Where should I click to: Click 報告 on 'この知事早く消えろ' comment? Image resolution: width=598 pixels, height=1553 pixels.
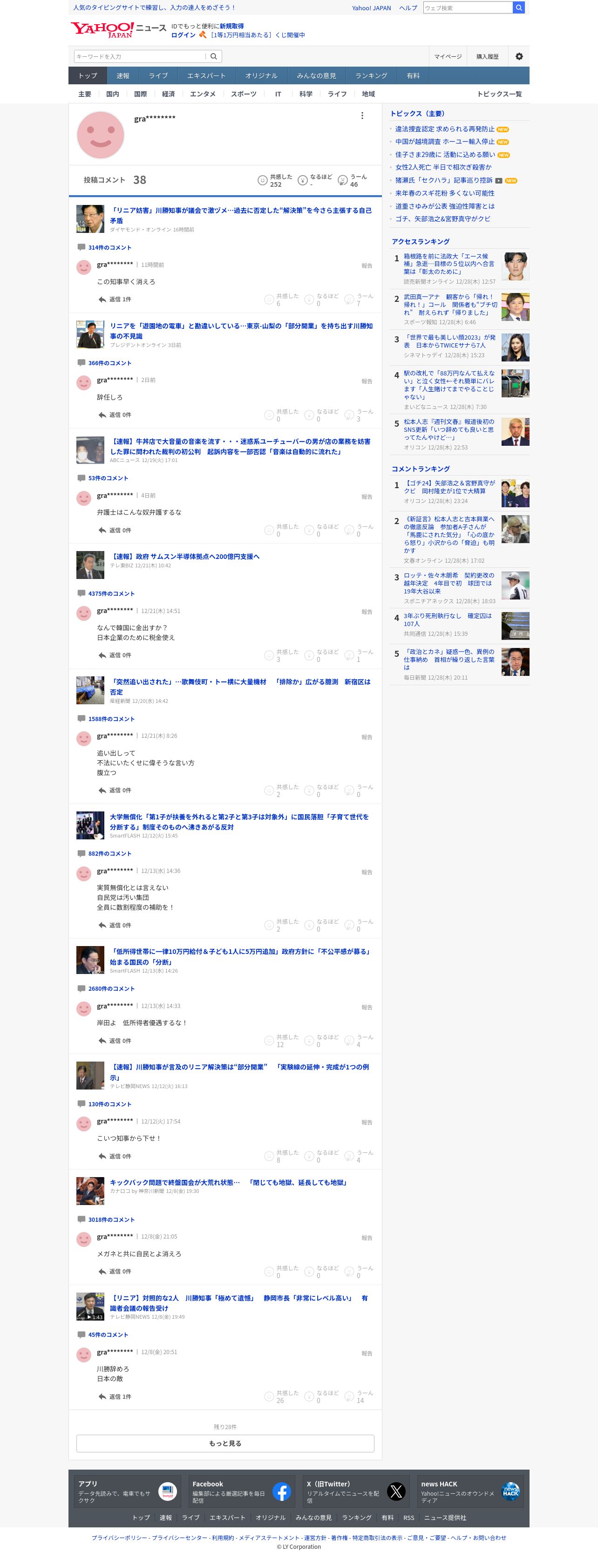coord(367,265)
